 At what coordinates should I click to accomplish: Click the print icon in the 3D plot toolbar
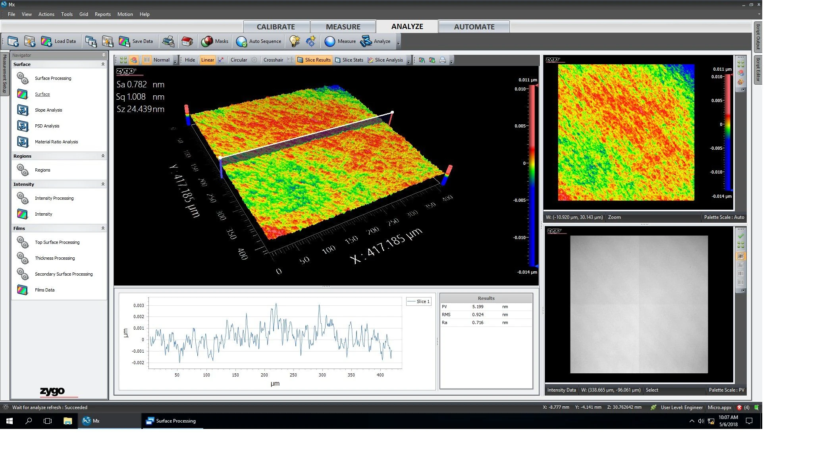[x=443, y=60]
